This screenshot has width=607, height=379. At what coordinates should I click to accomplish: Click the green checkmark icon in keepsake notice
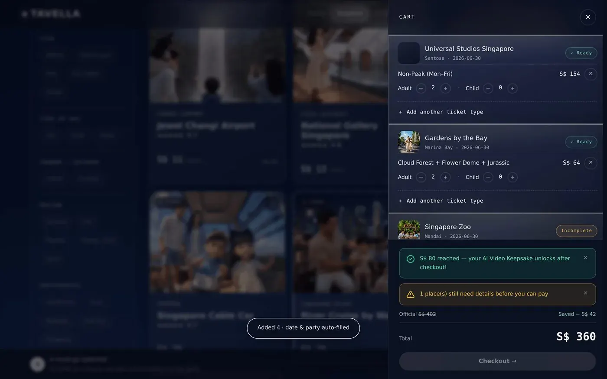point(410,259)
